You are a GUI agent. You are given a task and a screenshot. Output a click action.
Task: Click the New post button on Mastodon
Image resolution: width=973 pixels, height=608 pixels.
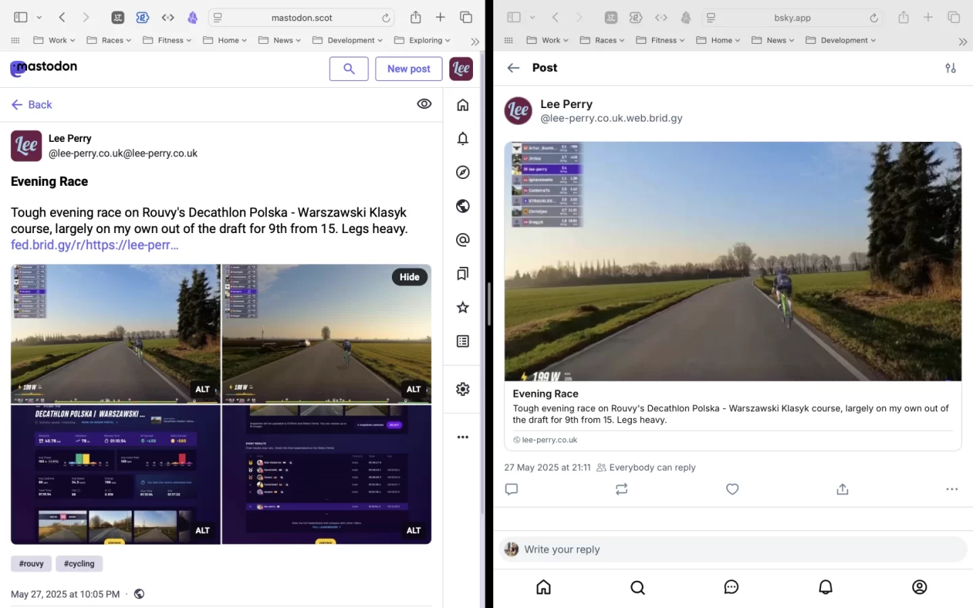tap(408, 68)
